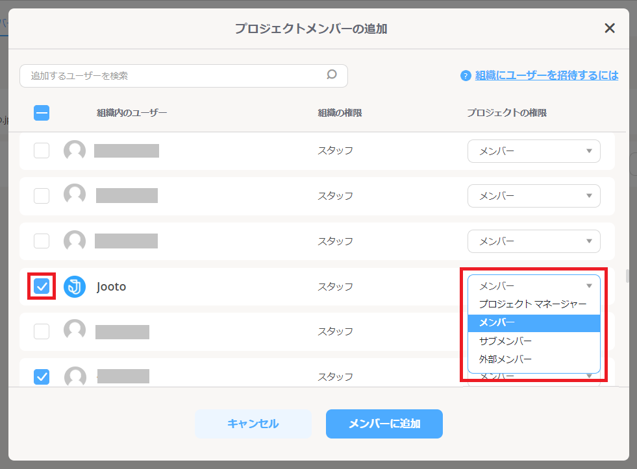Click the select-all checkbox in the header
Screen dimensions: 637x469
[x=41, y=112]
